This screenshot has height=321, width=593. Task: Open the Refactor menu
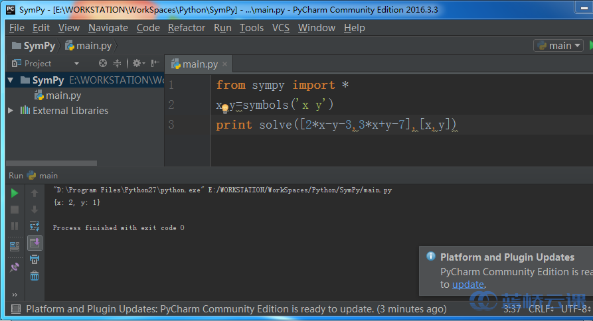point(187,28)
